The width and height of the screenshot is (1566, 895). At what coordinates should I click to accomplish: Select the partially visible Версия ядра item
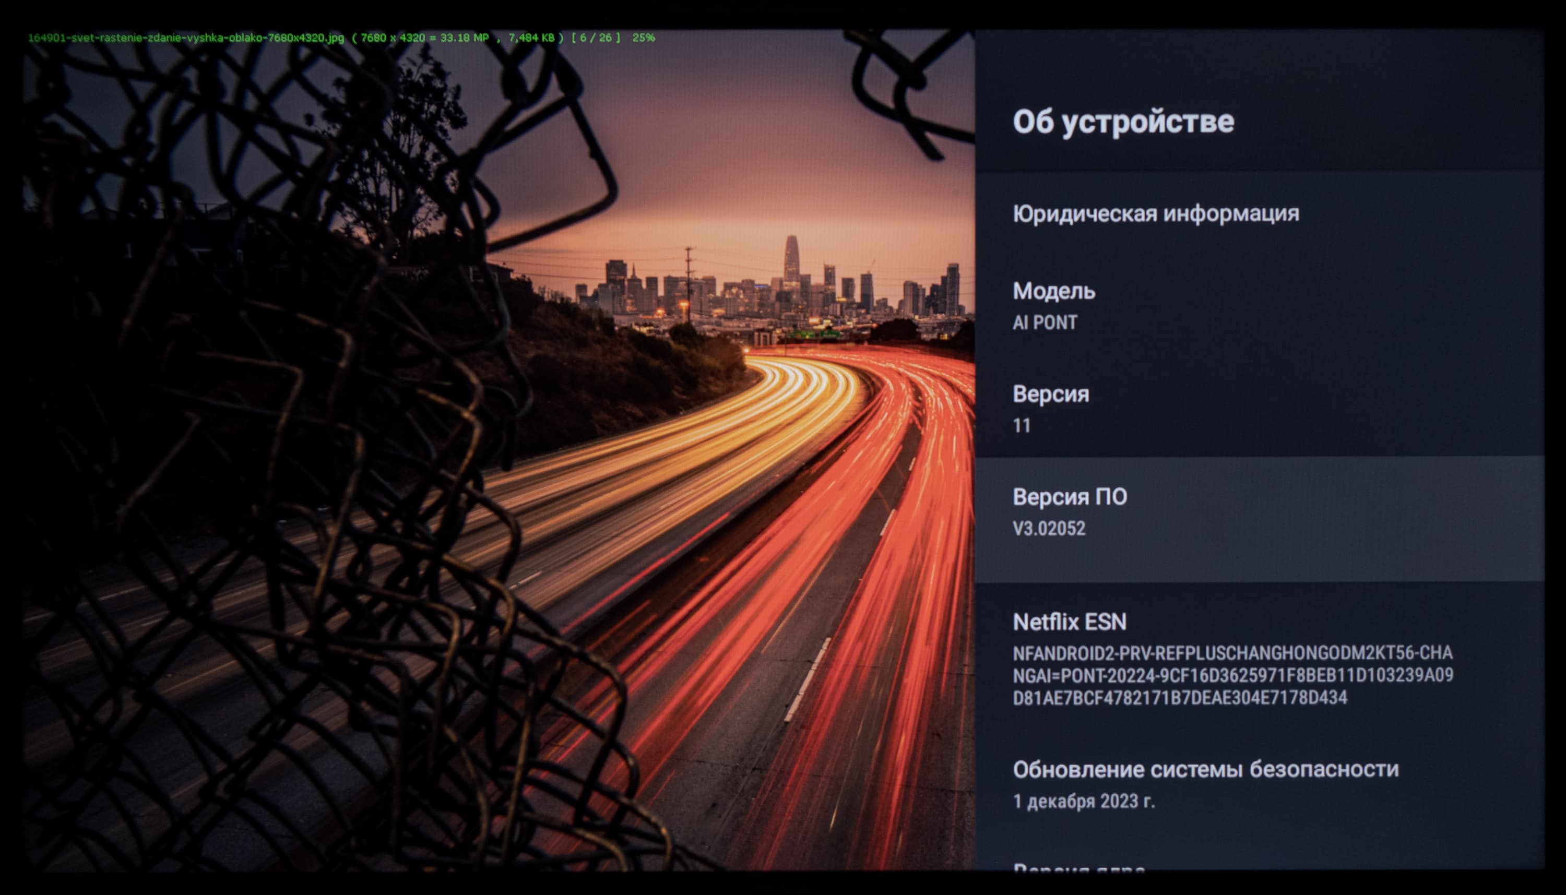1078,867
